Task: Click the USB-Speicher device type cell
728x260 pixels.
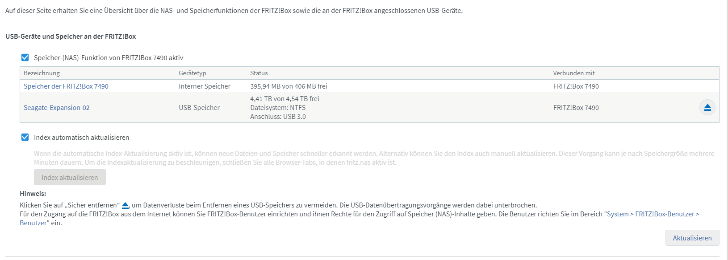Action: pyautogui.click(x=199, y=108)
